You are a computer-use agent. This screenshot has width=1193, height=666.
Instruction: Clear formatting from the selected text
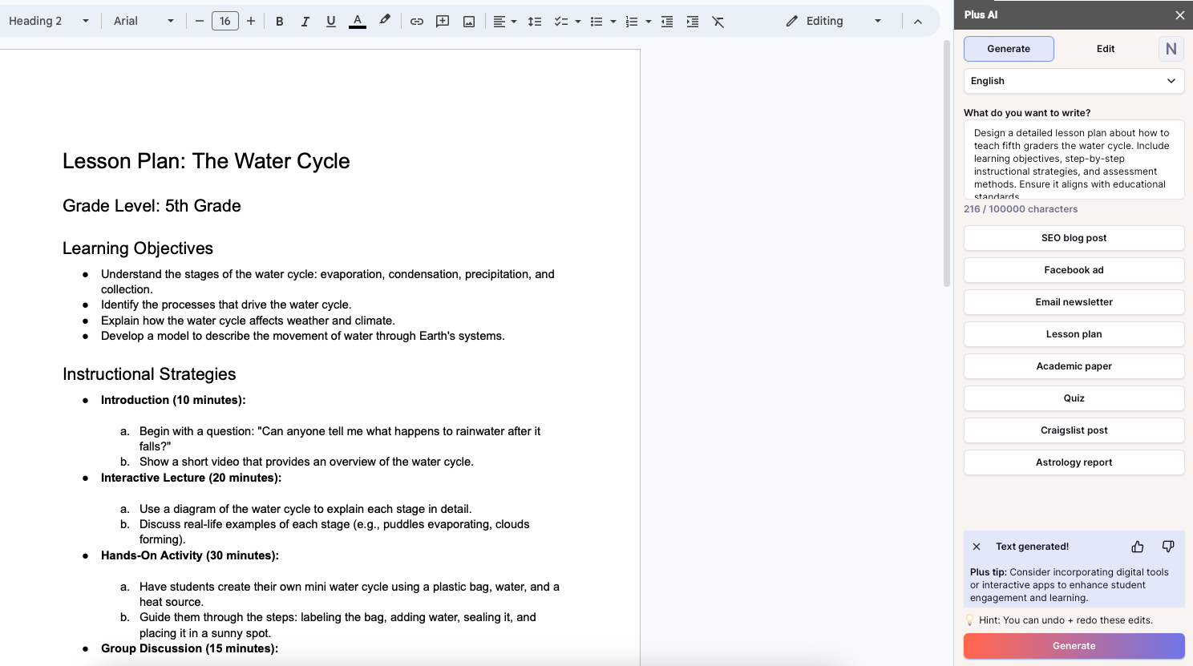pos(718,22)
